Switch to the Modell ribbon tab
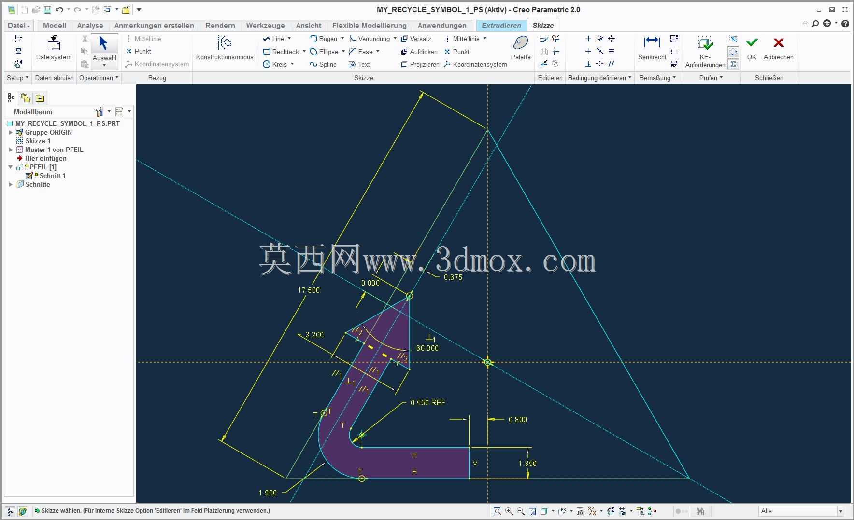 tap(55, 26)
